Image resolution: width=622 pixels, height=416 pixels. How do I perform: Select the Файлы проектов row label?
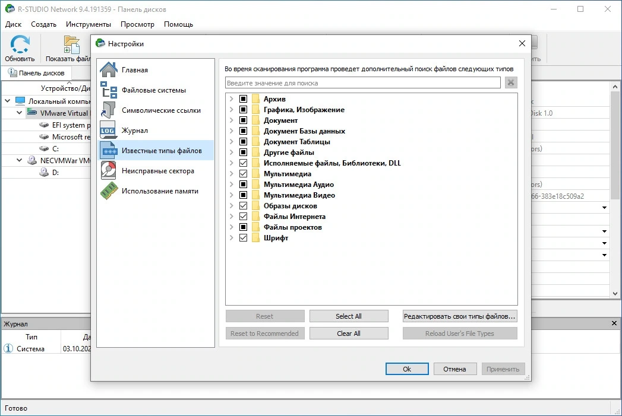293,227
